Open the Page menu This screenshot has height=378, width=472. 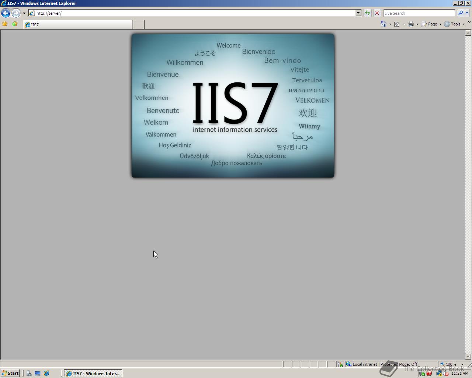(431, 24)
